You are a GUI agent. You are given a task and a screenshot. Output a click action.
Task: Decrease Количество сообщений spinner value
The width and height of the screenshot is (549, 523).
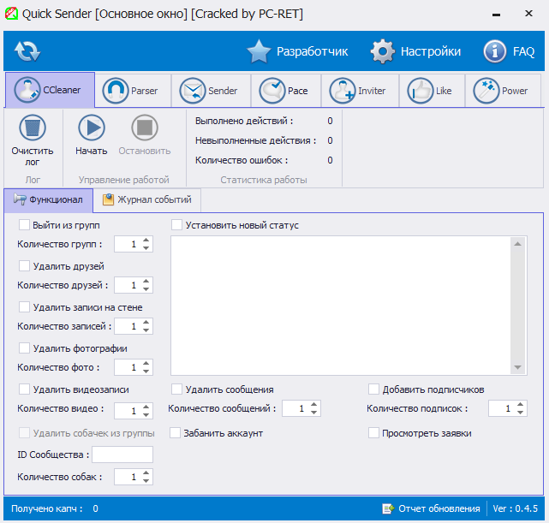coord(314,413)
